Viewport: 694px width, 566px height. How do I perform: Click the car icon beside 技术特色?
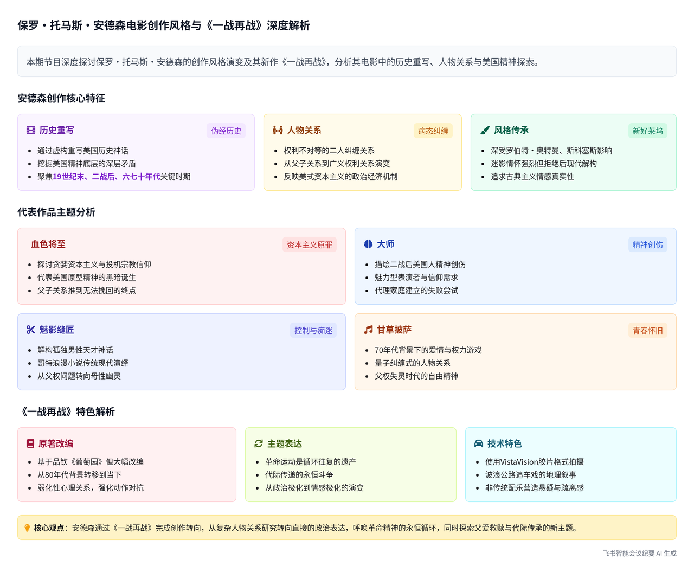(x=479, y=443)
